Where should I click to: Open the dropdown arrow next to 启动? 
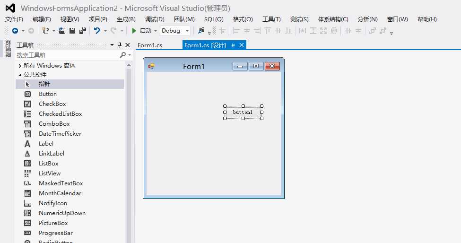pos(156,31)
